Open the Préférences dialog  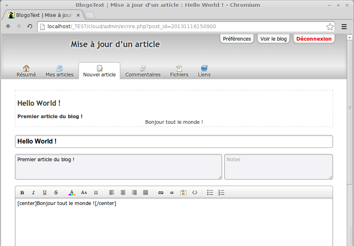[237, 39]
